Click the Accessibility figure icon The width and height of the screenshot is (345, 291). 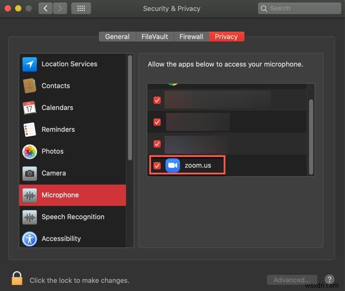pyautogui.click(x=29, y=239)
